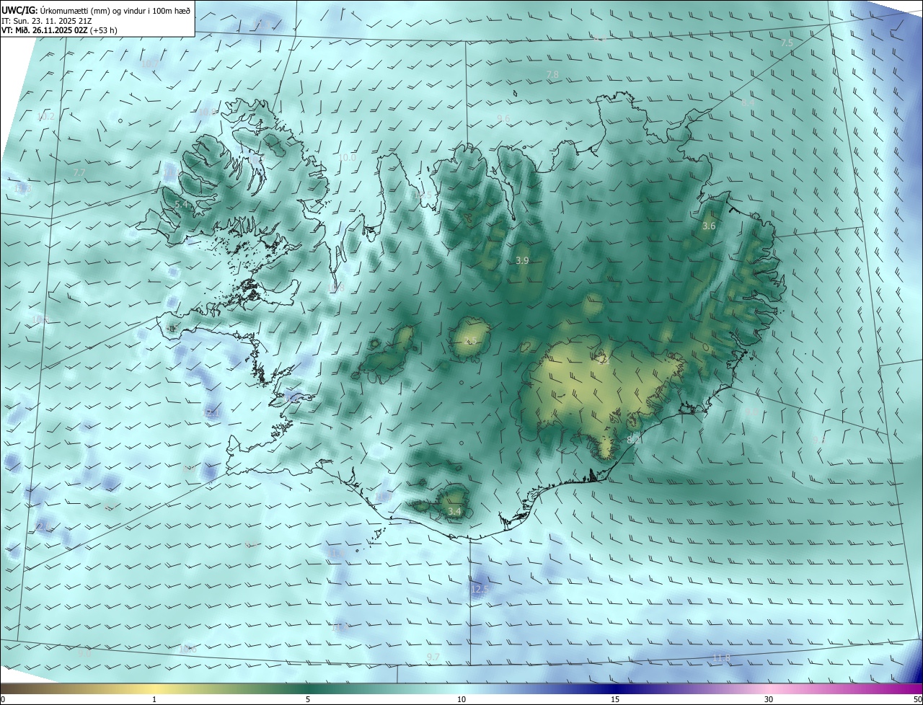Viewport: 923px width, 705px height.
Task: Click the map value label "10.0"
Action: (348, 157)
